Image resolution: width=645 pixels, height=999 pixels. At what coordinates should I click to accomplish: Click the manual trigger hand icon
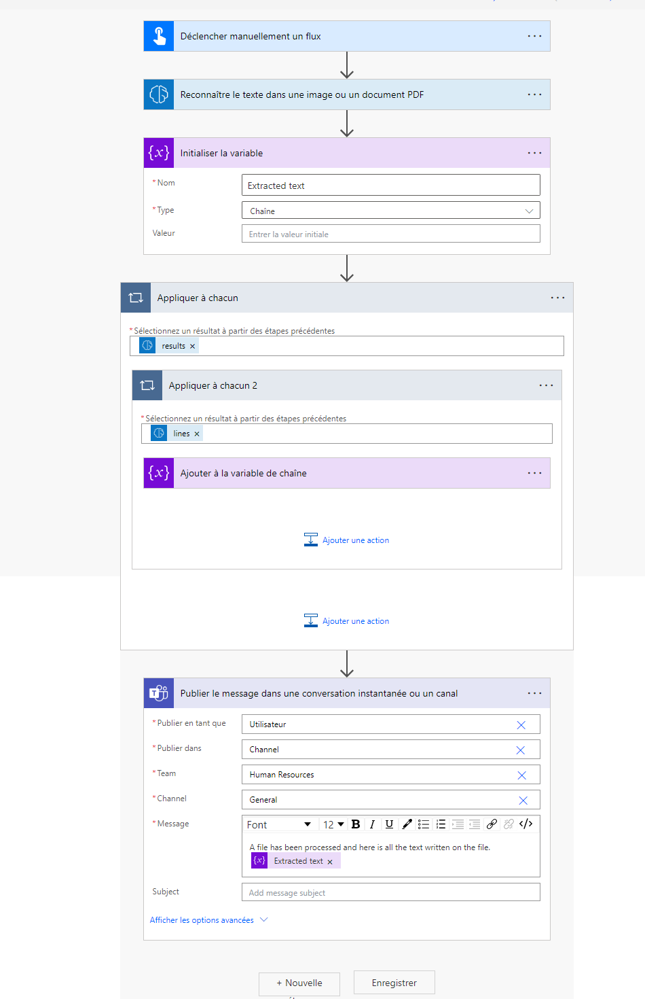coord(159,36)
